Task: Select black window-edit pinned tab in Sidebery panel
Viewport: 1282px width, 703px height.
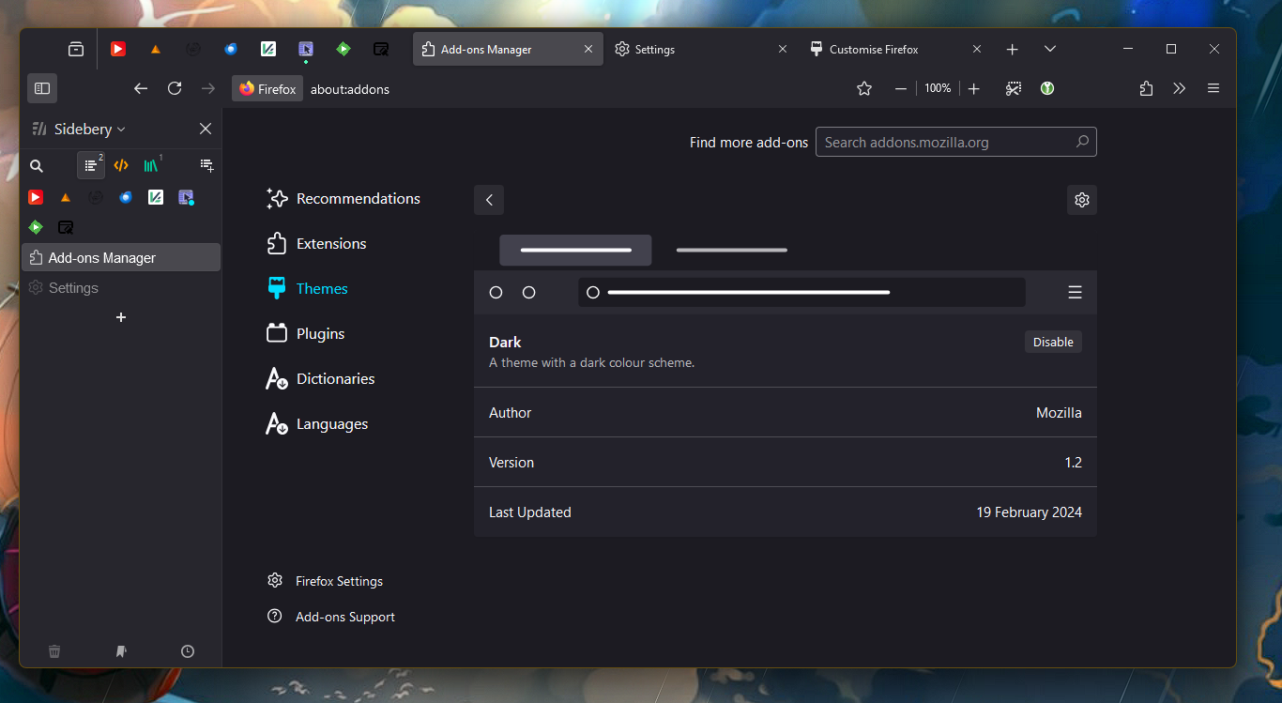Action: pos(66,227)
